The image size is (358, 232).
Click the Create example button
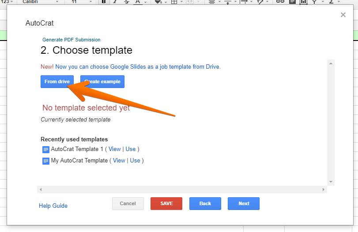click(x=102, y=82)
